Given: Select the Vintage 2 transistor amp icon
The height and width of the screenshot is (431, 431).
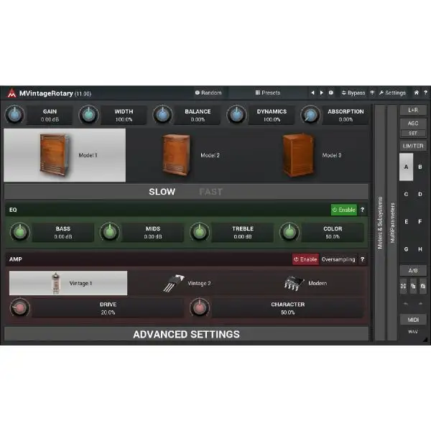Looking at the screenshot, I should (x=172, y=283).
